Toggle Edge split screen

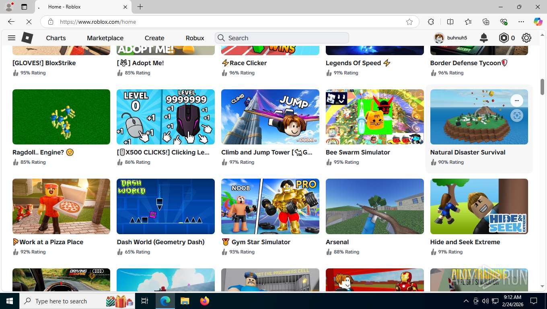click(450, 22)
